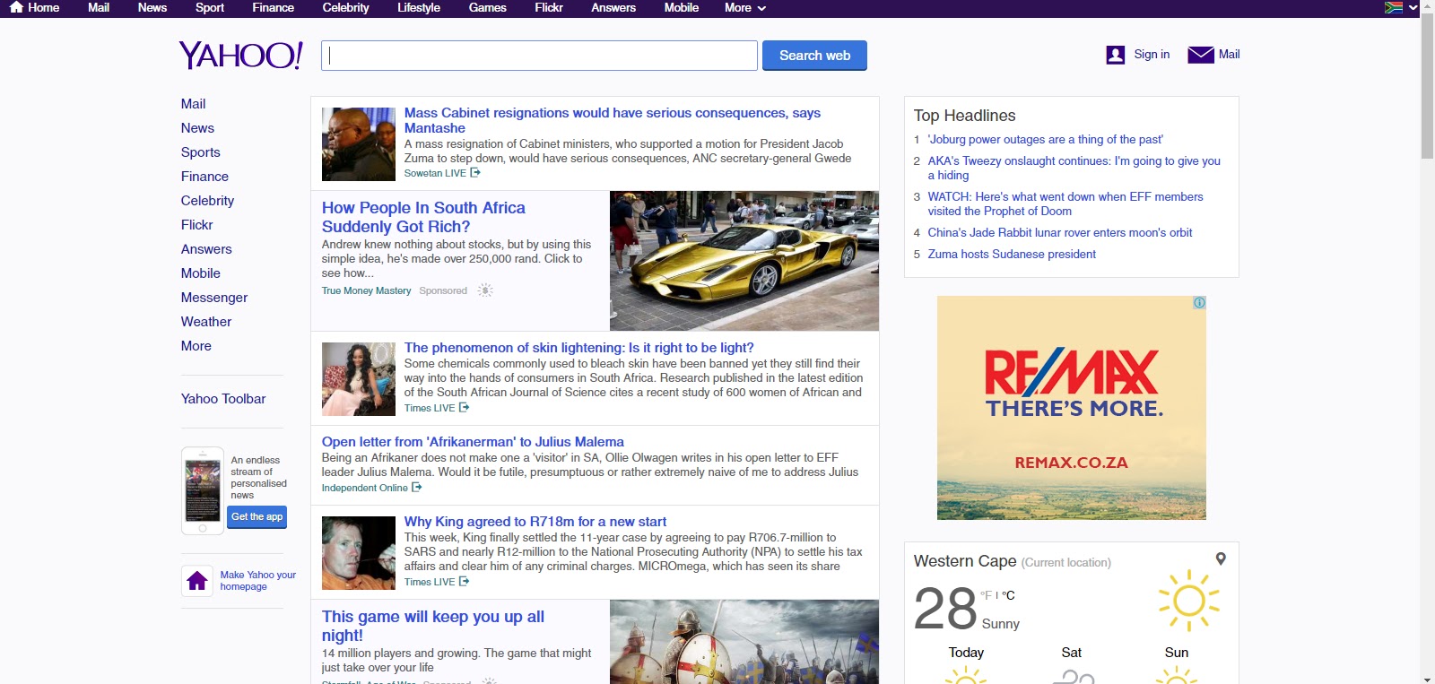Viewport: 1435px width, 684px height.
Task: Click the external link icon beside Independent Online
Action: click(416, 488)
